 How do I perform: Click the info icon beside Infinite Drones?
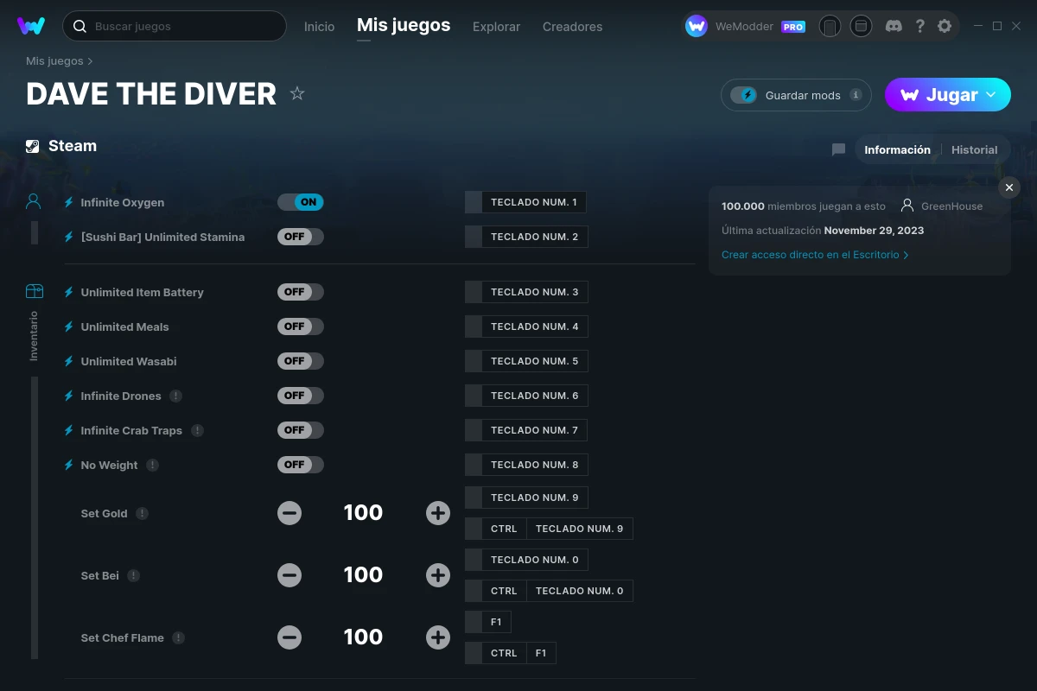click(x=176, y=396)
